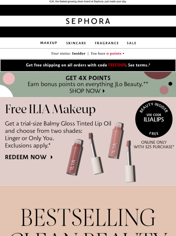Click GET 4X POINTS heading
This screenshot has height=236, width=176.
click(88, 78)
